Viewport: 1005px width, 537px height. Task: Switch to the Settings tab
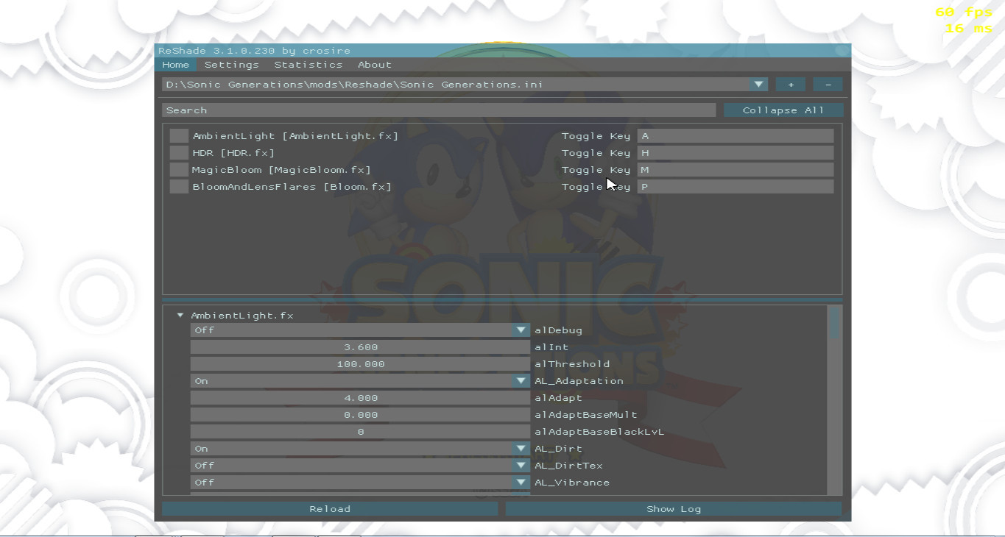tap(232, 65)
